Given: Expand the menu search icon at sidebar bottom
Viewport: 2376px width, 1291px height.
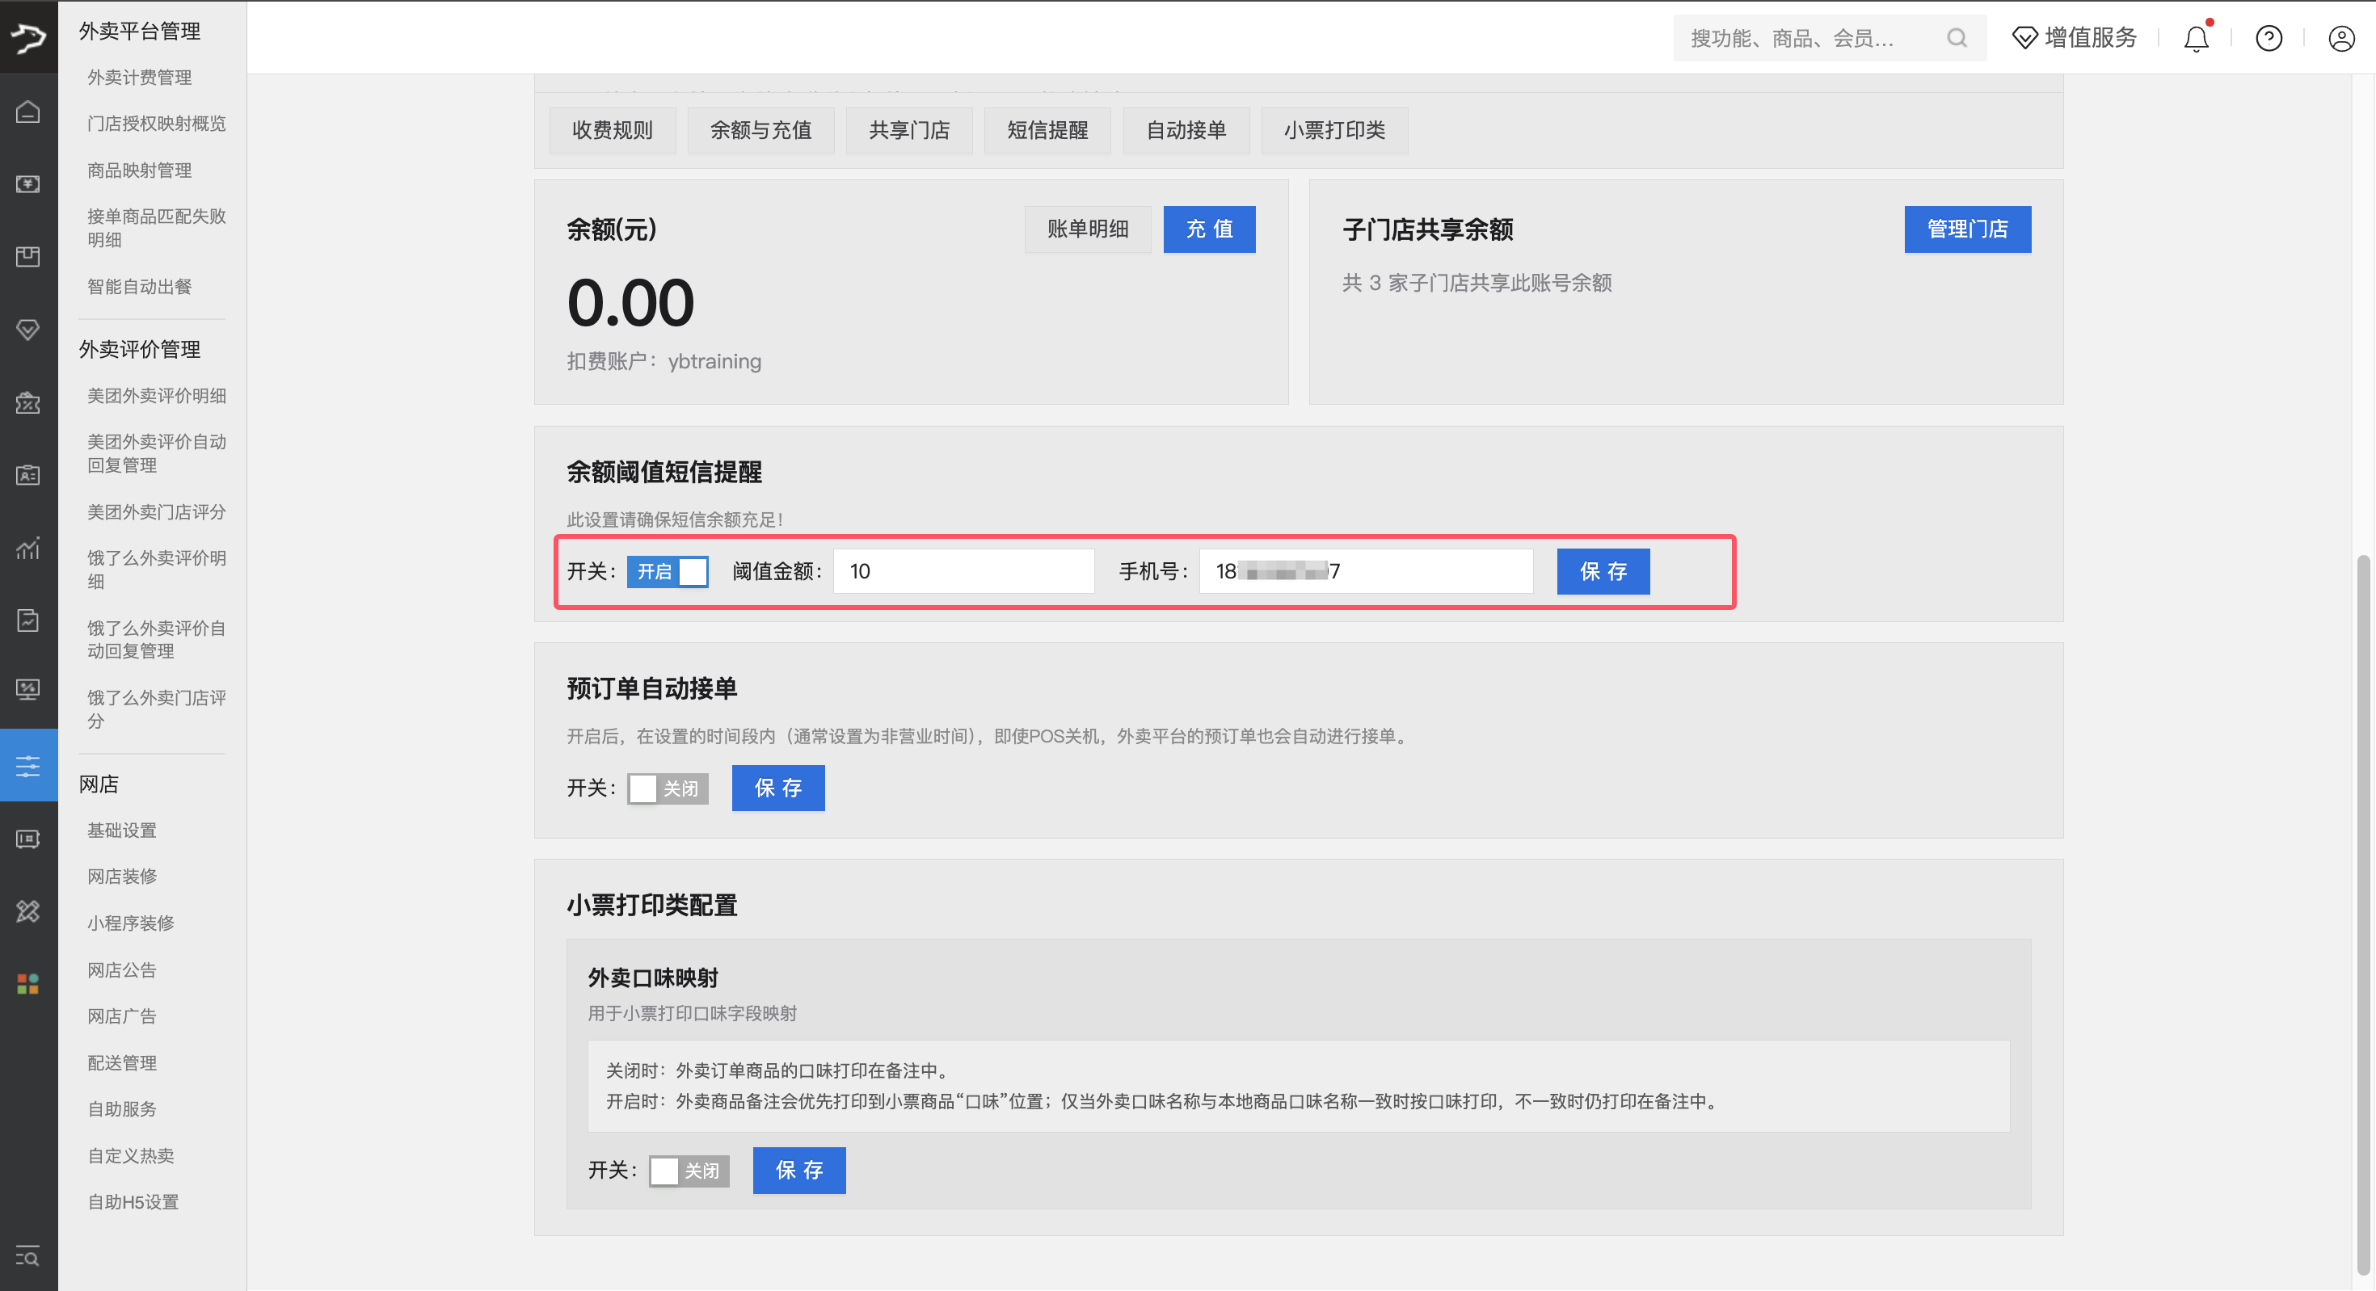Looking at the screenshot, I should (x=27, y=1256).
